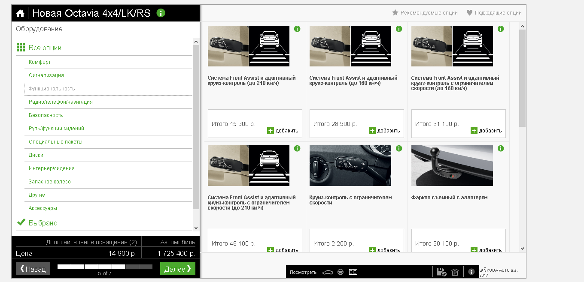Open Фаркоп tow hitch thumbnail

(x=452, y=165)
